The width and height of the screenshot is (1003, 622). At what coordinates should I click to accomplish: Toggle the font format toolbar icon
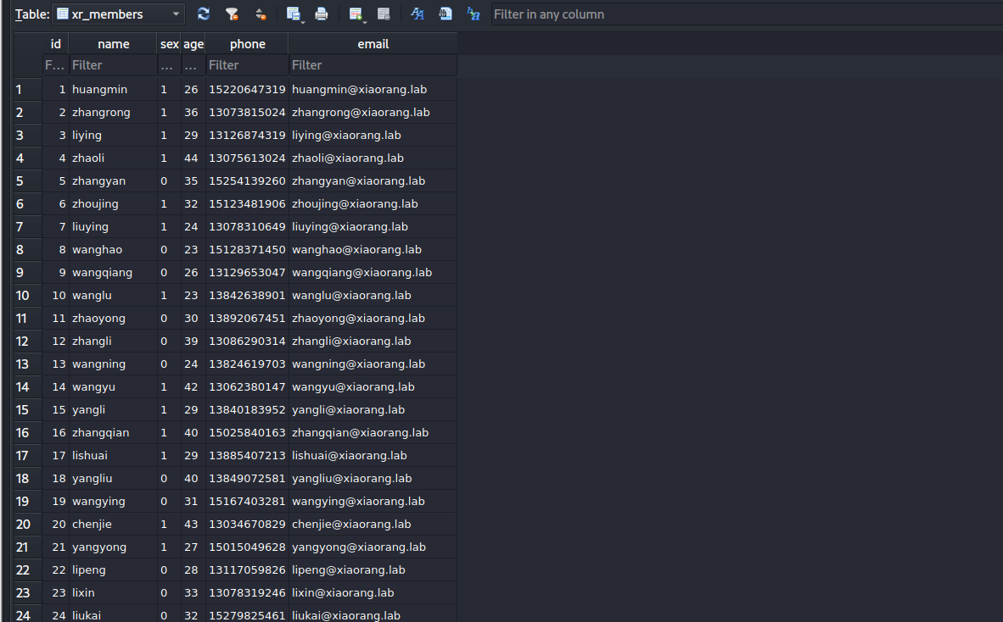coord(417,14)
